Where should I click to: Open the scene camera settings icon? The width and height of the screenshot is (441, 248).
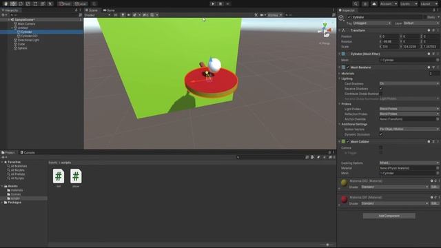pyautogui.click(x=263, y=15)
